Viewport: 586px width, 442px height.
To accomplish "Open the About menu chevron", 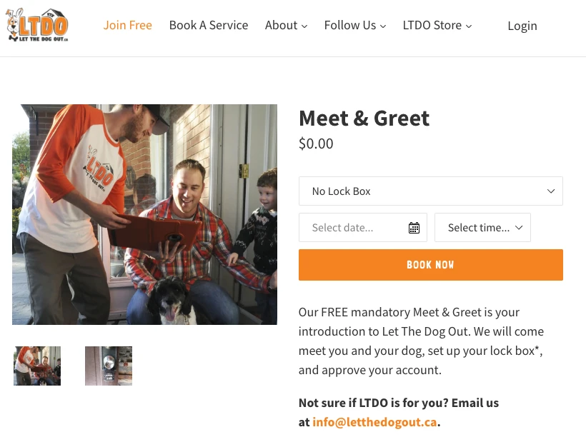I will pos(304,26).
